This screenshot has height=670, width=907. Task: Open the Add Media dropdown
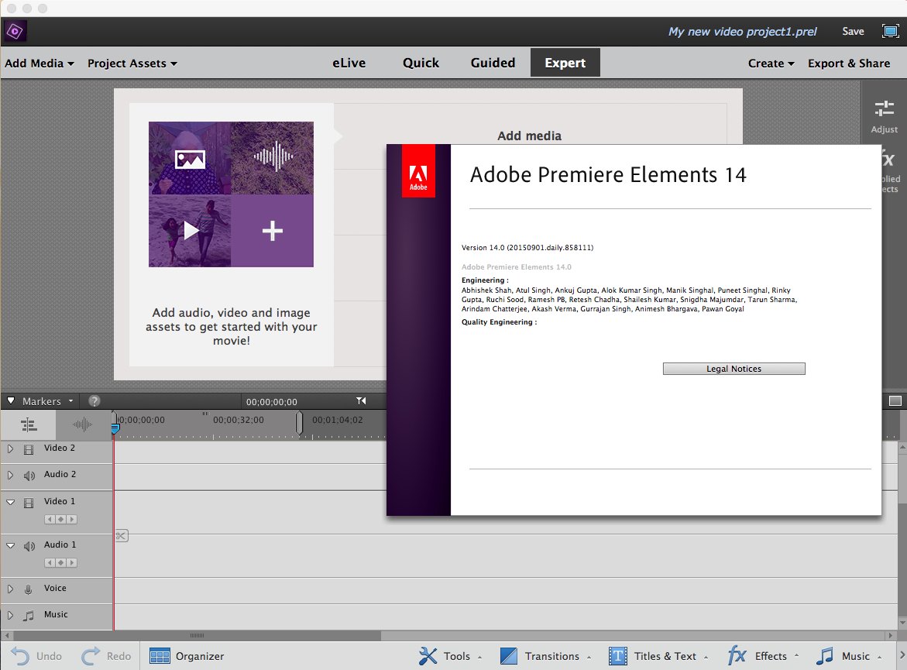click(x=40, y=63)
